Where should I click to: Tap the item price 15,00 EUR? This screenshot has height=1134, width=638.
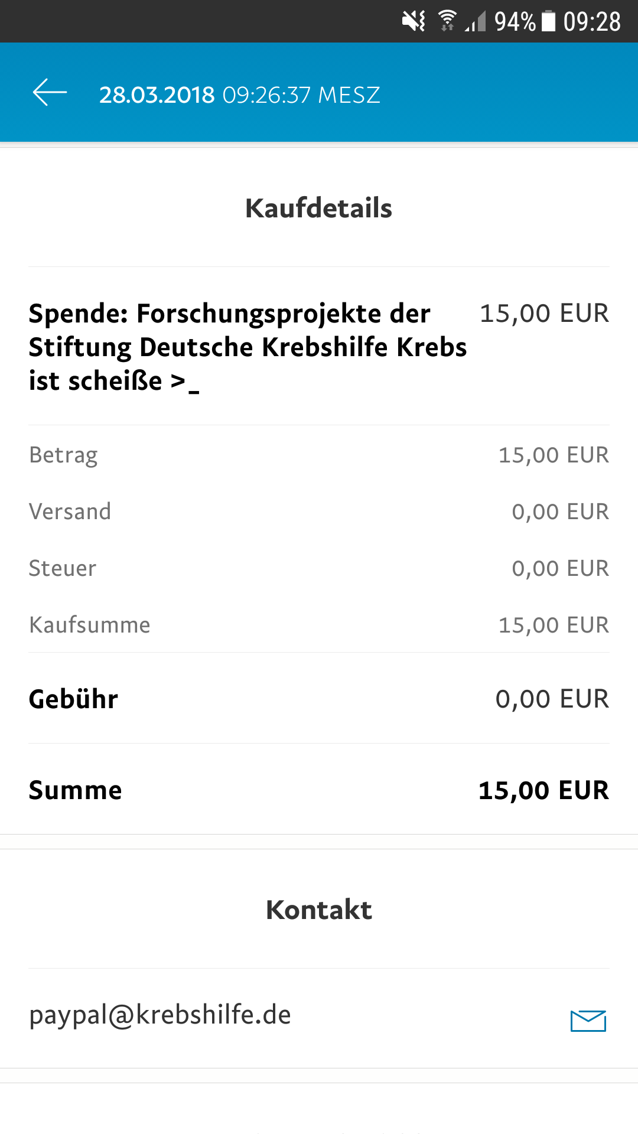click(544, 314)
